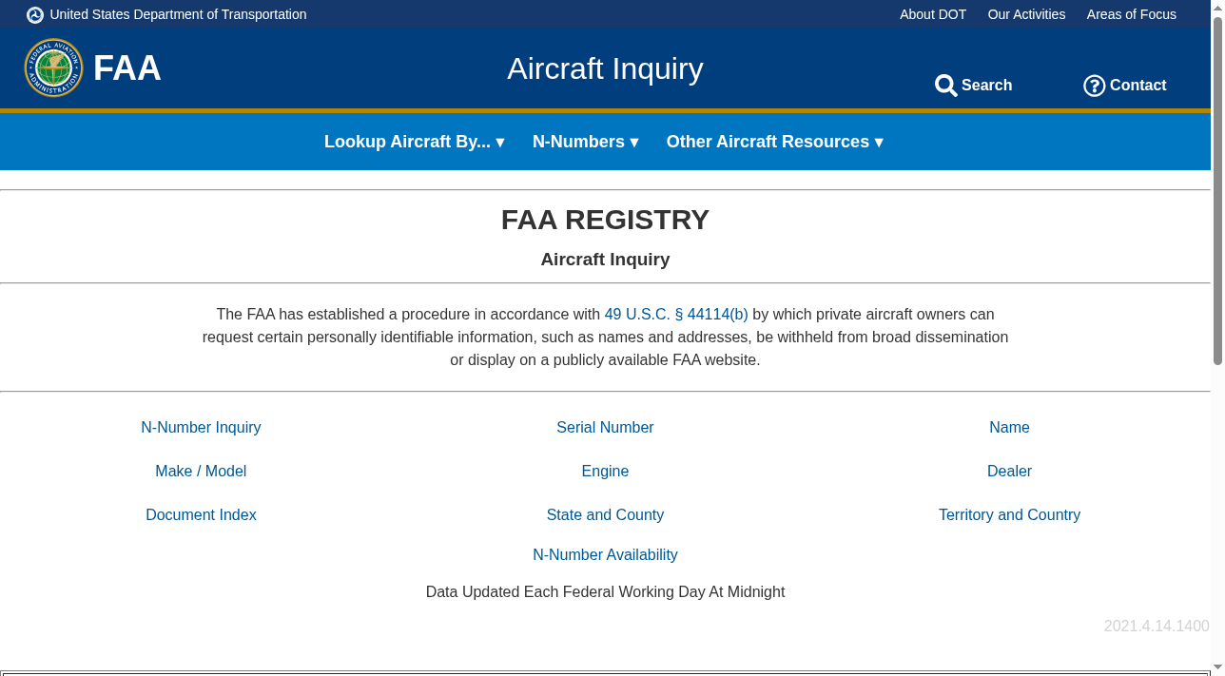Expand the Lookup Aircraft By menu
This screenshot has width=1225, height=676.
414,142
